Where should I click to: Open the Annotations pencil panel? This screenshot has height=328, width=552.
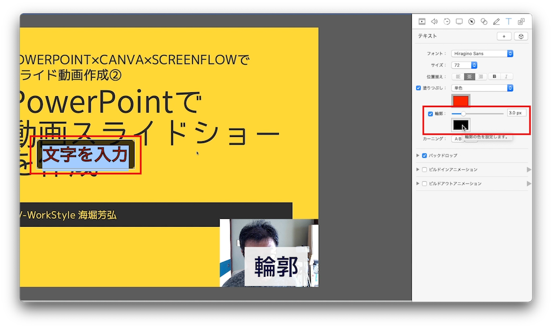pyautogui.click(x=496, y=21)
